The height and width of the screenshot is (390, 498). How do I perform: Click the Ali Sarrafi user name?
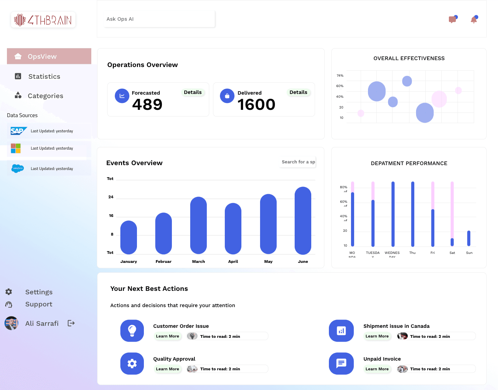[42, 323]
